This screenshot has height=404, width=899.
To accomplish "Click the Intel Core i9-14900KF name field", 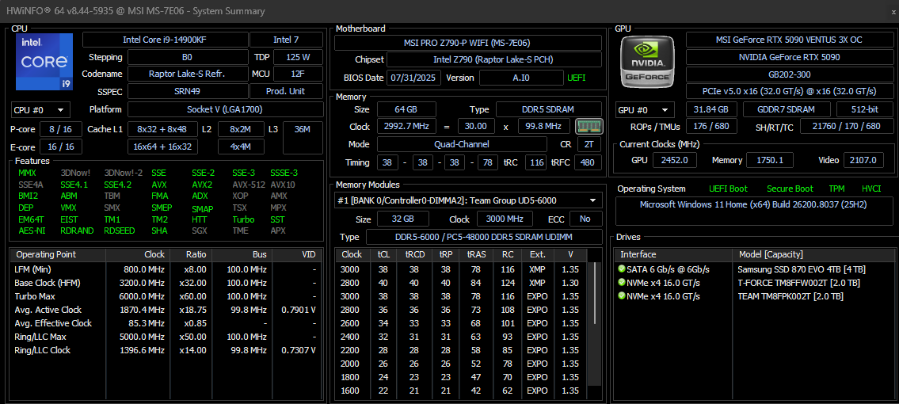I will tap(166, 40).
